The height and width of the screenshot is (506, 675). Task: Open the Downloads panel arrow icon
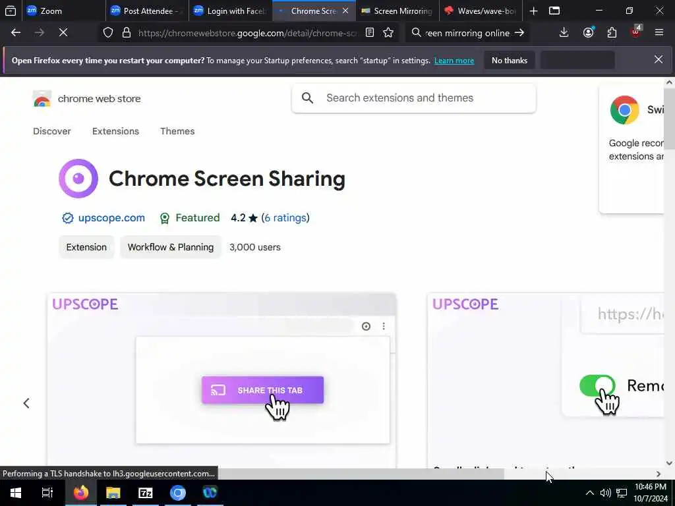564,33
